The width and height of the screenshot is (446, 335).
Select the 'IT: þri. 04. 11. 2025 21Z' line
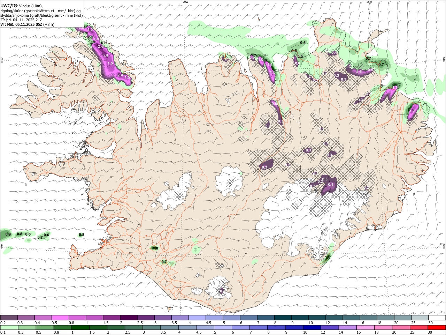point(22,20)
